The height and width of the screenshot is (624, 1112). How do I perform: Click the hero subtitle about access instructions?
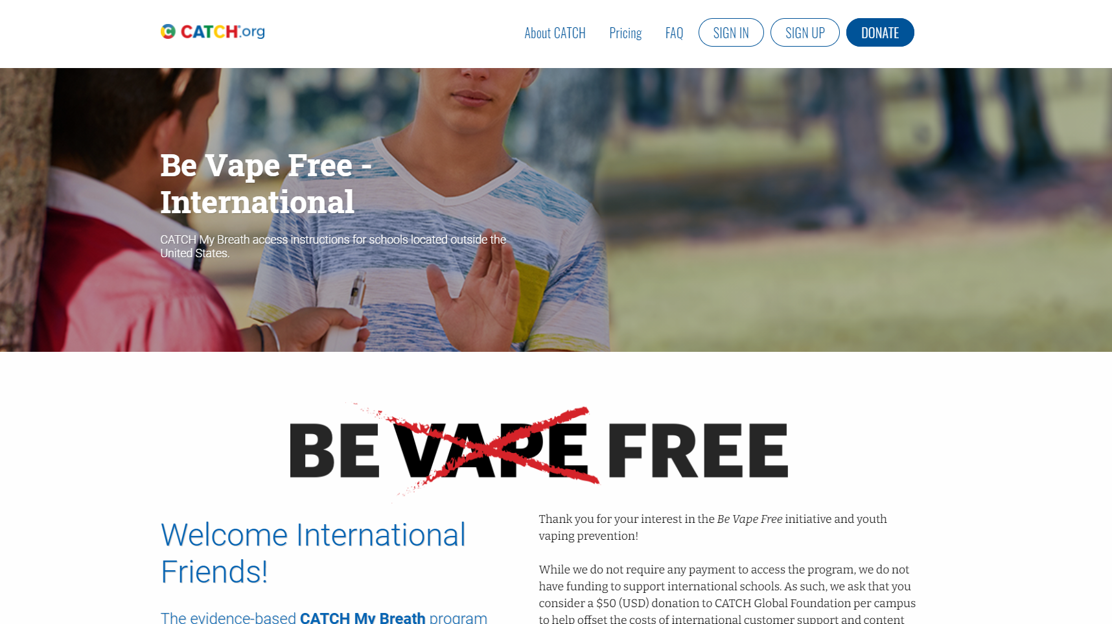click(333, 246)
